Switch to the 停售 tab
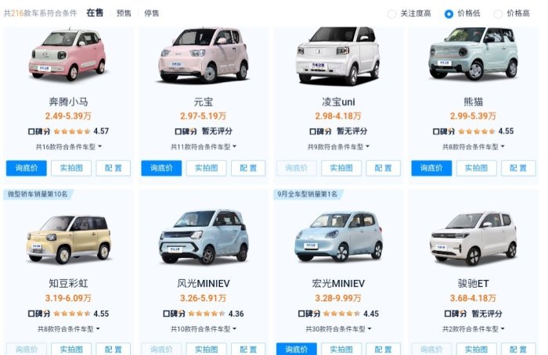The width and height of the screenshot is (548, 355). click(x=152, y=13)
